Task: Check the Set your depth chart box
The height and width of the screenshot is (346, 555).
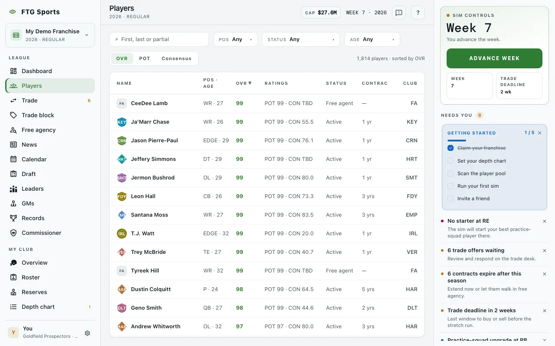Action: click(451, 161)
